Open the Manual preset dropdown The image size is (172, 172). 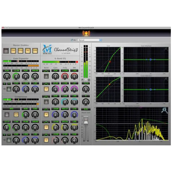click(90, 40)
